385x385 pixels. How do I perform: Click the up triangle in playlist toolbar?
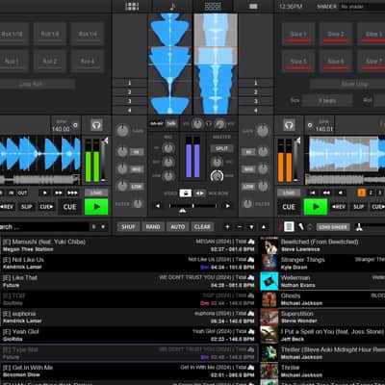pos(264,227)
